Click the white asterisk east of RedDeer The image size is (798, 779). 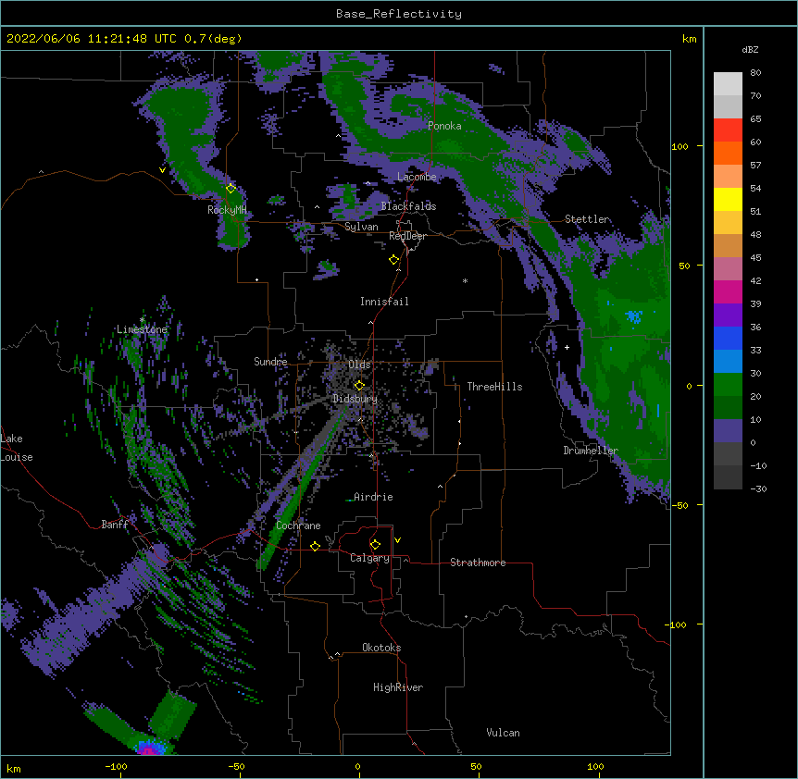click(x=465, y=280)
